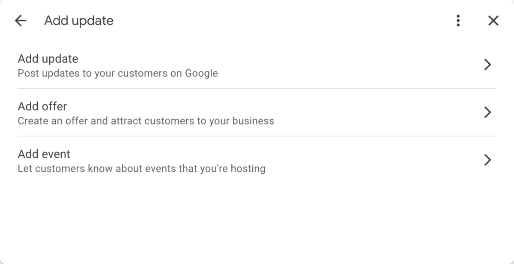This screenshot has height=264, width=514.
Task: Click "Create an offer and attract customers" description
Action: tap(146, 121)
